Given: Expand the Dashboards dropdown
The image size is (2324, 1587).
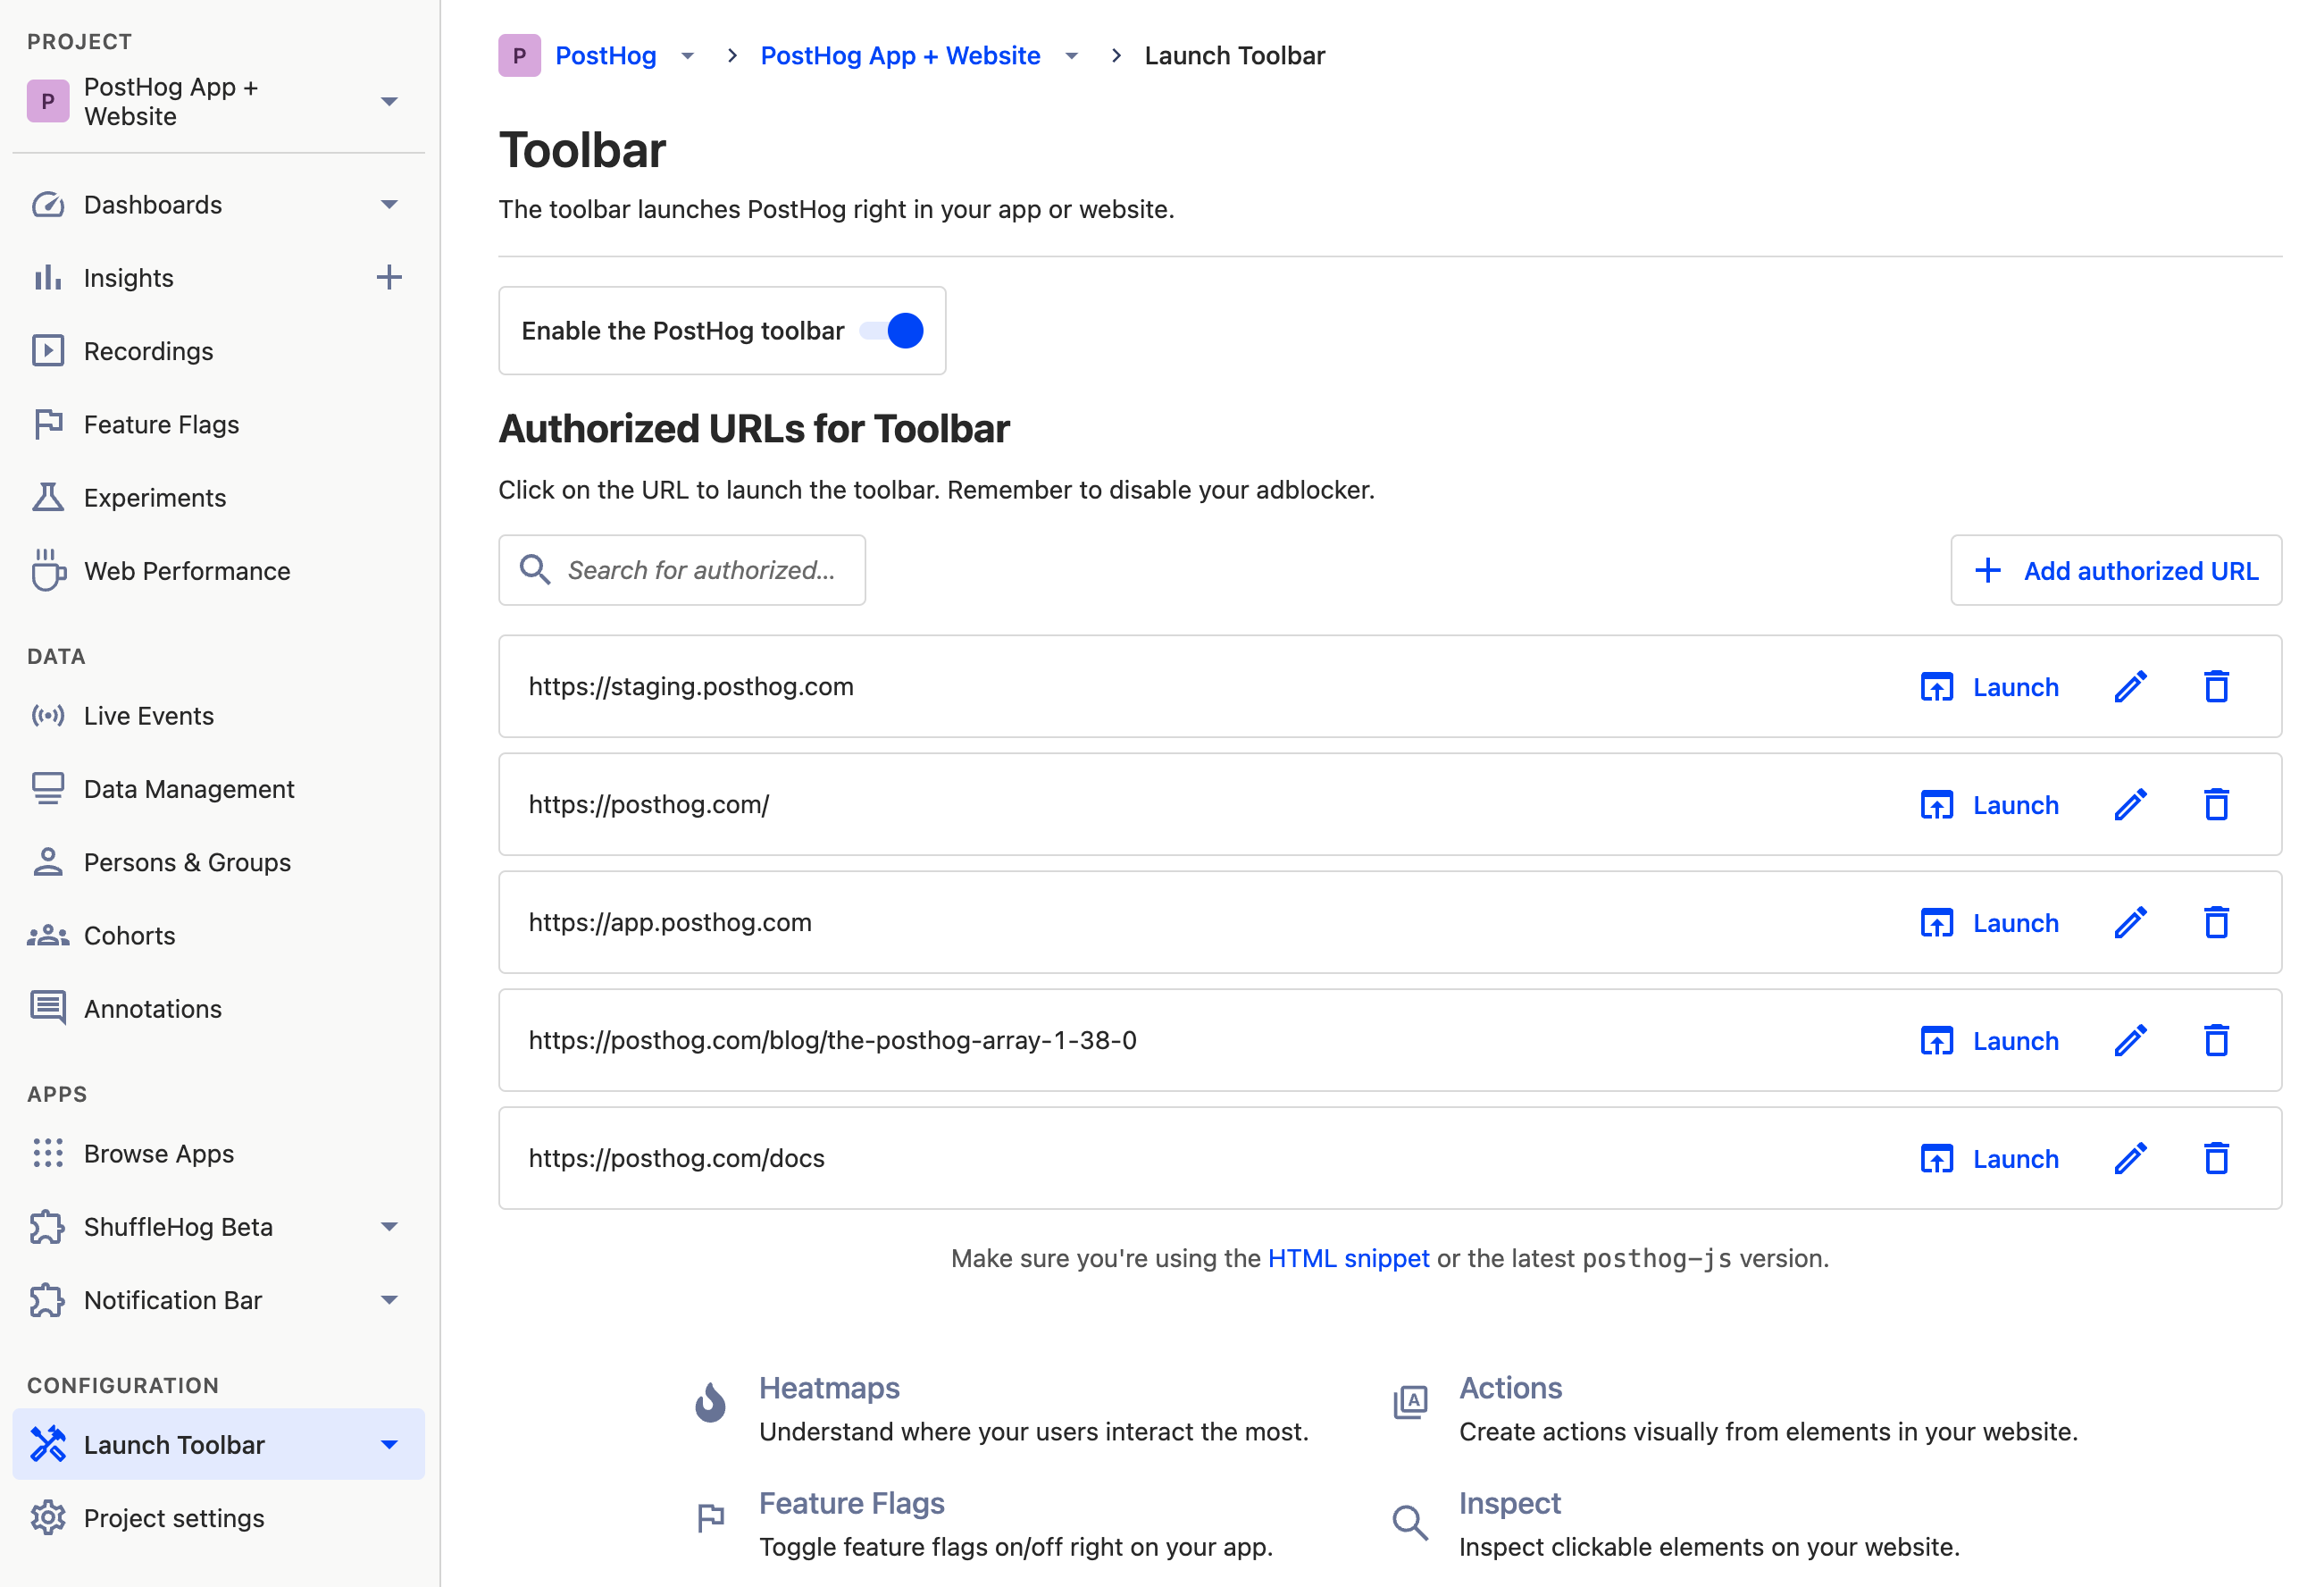Looking at the screenshot, I should tap(389, 204).
